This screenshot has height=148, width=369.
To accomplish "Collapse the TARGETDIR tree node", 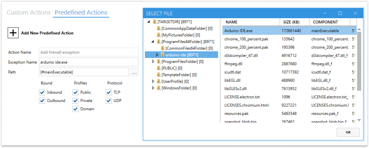I will (x=149, y=22).
